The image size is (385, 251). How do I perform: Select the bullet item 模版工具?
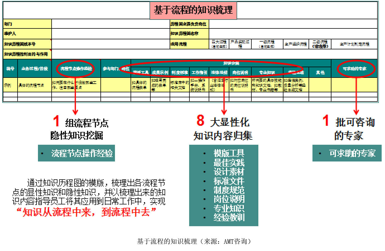pos(229,153)
